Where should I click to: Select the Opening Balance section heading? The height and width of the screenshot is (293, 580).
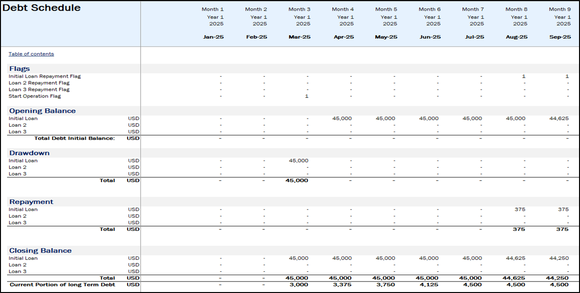pos(42,111)
